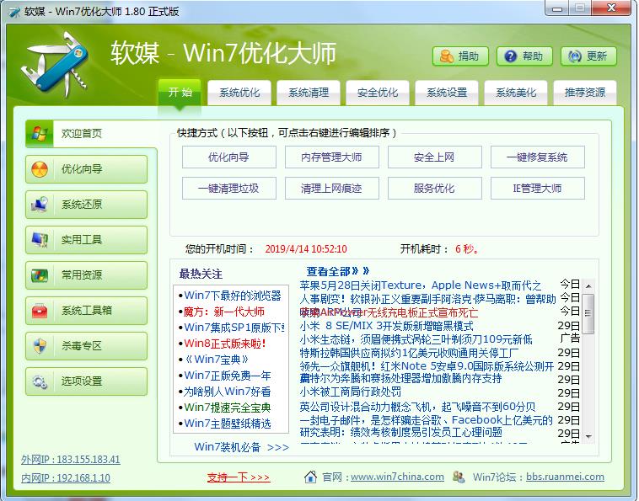The width and height of the screenshot is (639, 501).
Task: Click the 外网IP address link
Action: click(71, 460)
